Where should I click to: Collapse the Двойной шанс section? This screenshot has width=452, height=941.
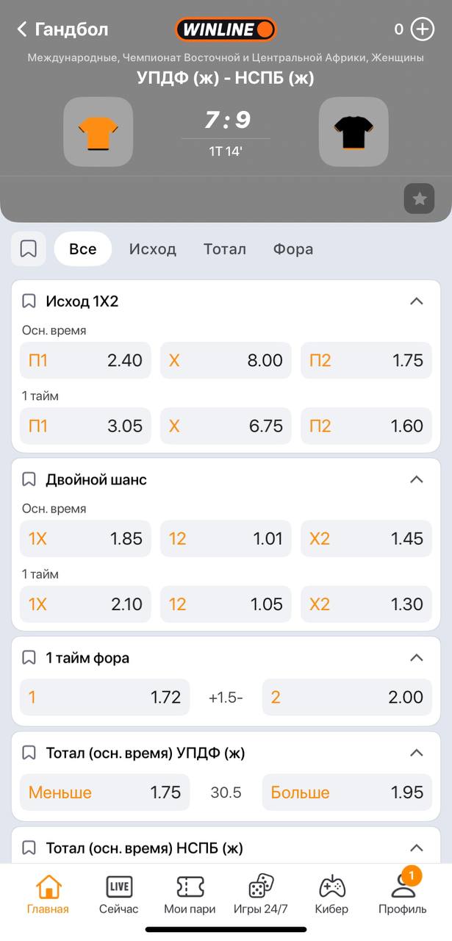[x=417, y=479]
